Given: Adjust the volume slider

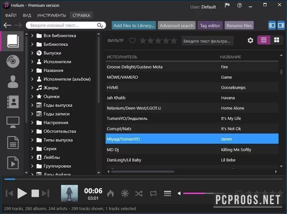Looking at the screenshot, I should point(204,193).
